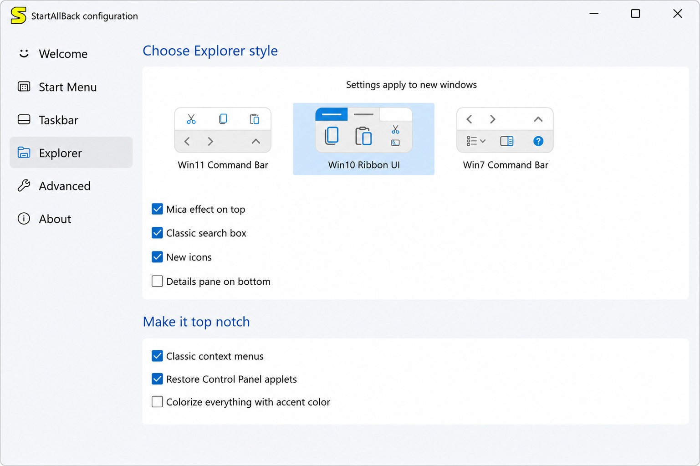Image resolution: width=700 pixels, height=466 pixels.
Task: Uncheck the New icons checkbox
Action: pos(157,257)
